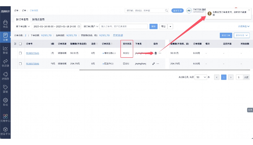This screenshot has width=253, height=145.
Task: Click the company logo at top left
Action: [x=5, y=11]
